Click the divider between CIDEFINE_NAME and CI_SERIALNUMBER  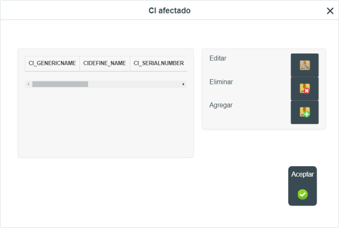click(130, 63)
